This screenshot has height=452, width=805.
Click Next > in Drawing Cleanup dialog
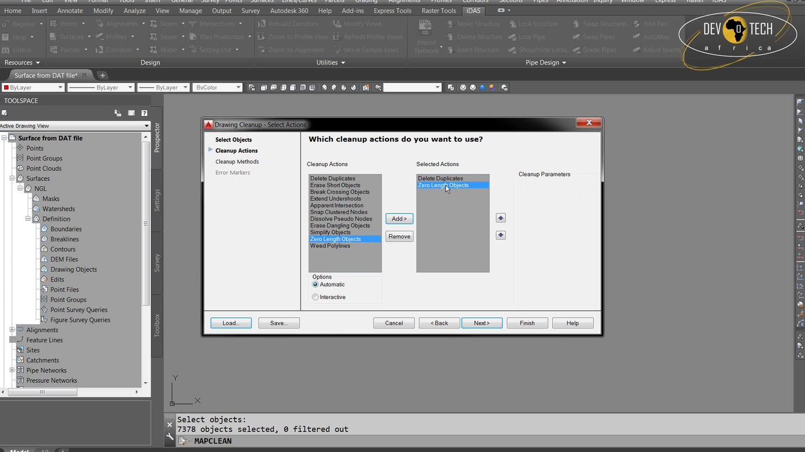[482, 323]
